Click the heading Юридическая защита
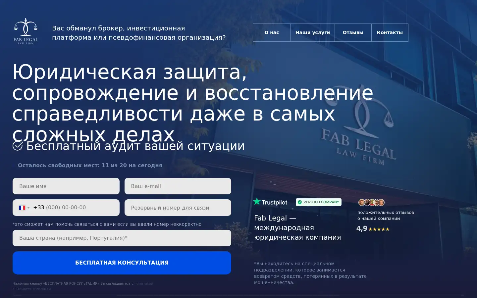This screenshot has width=477, height=298. pos(193,103)
